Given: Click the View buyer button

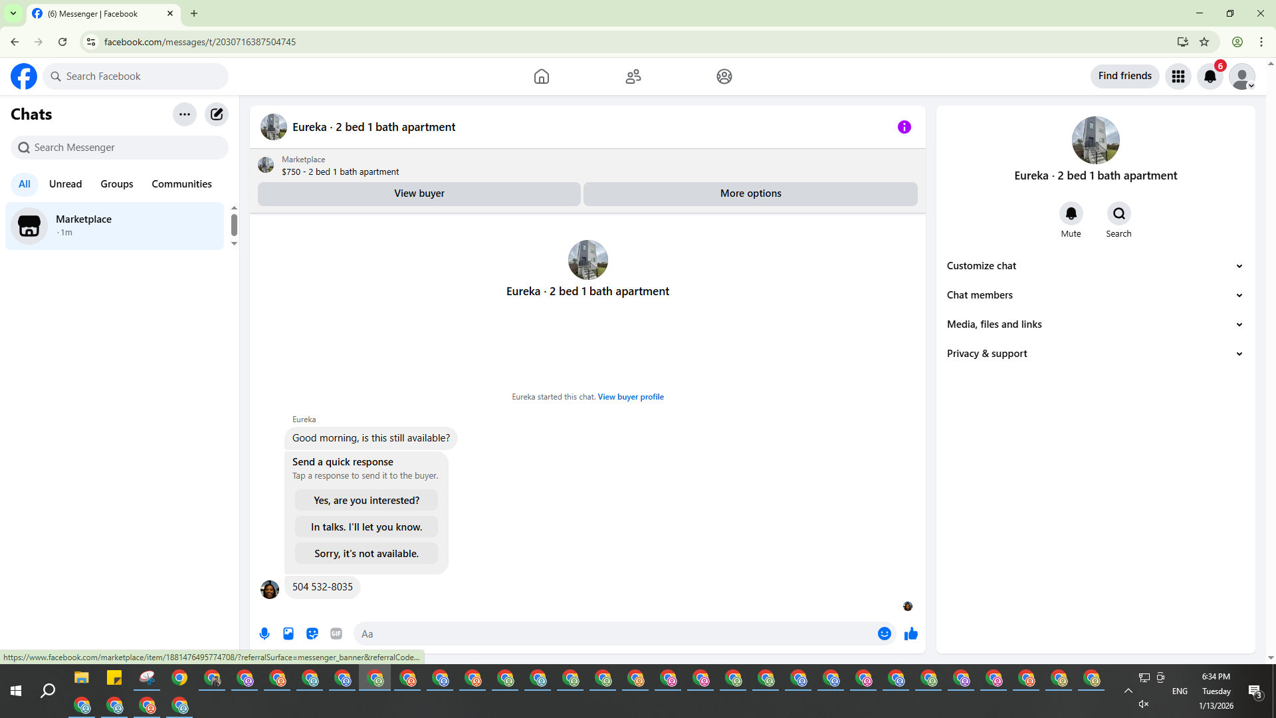Looking at the screenshot, I should [x=419, y=193].
